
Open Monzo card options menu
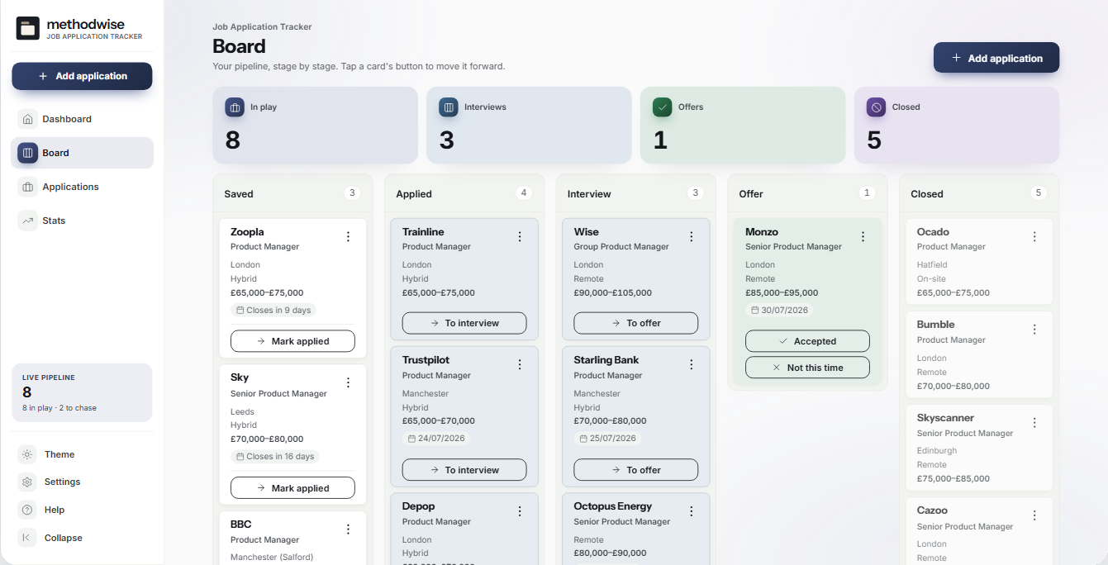click(863, 237)
